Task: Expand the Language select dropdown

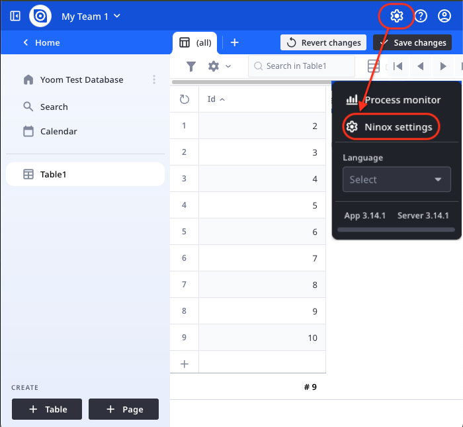Action: coord(396,179)
